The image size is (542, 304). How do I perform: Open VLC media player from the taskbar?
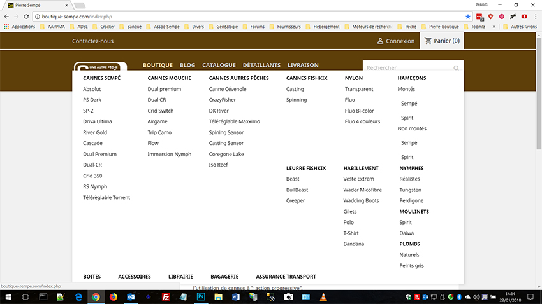(x=323, y=297)
